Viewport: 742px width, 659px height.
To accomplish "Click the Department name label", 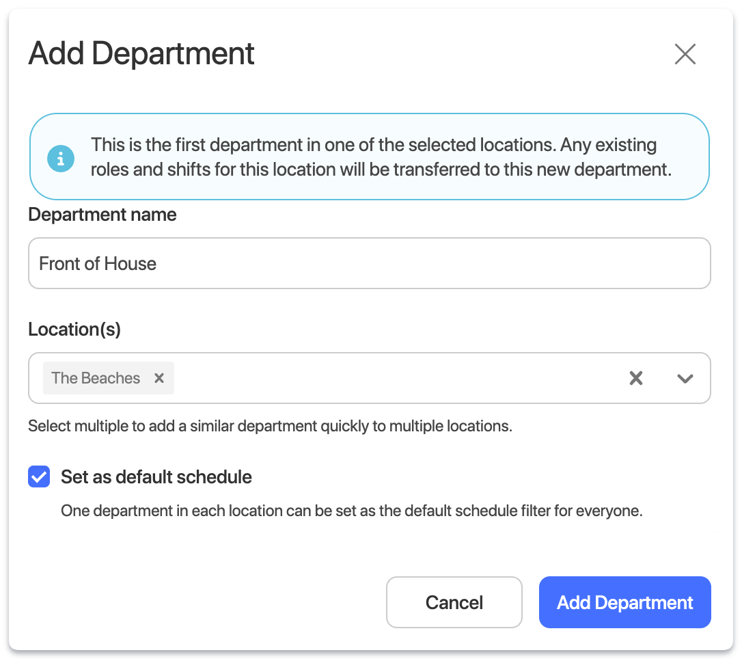I will pyautogui.click(x=102, y=215).
